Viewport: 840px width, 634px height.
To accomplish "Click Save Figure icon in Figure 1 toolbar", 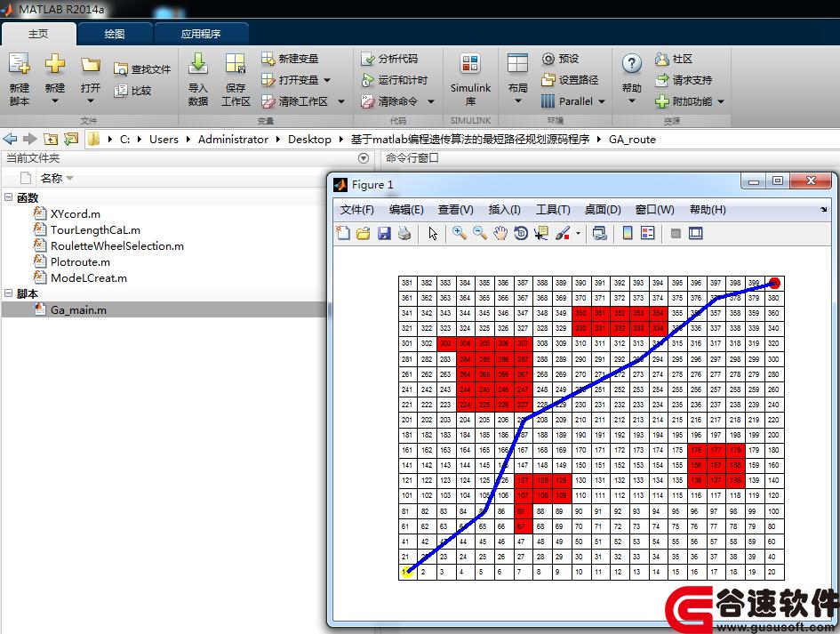I will point(384,233).
